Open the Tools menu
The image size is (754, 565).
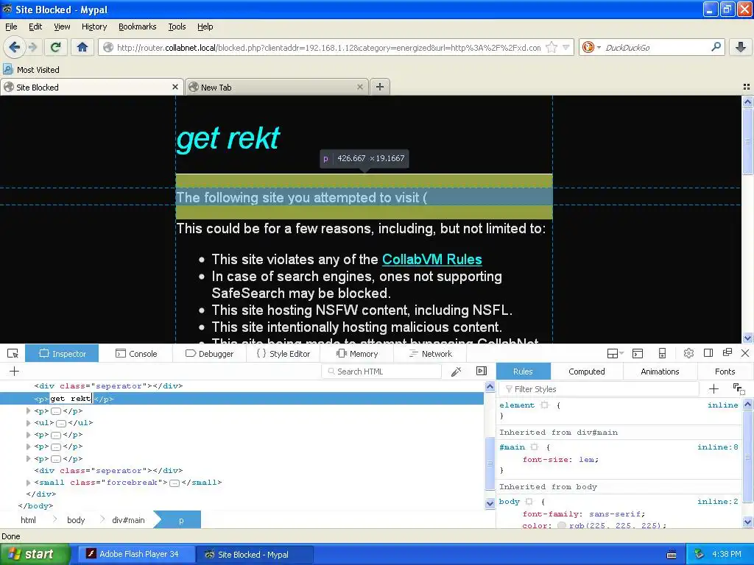click(x=177, y=26)
